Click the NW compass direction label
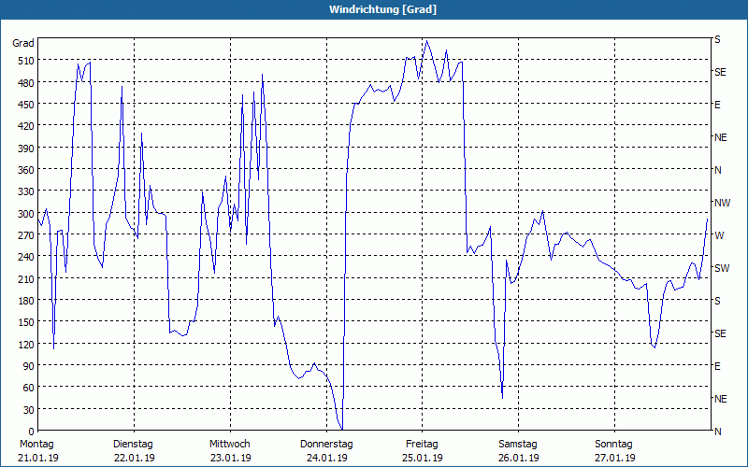 722,203
